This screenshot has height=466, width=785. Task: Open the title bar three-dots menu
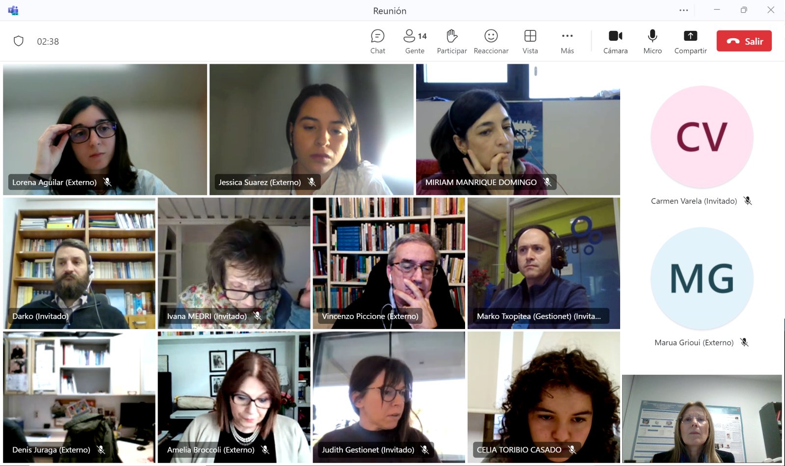tap(683, 10)
